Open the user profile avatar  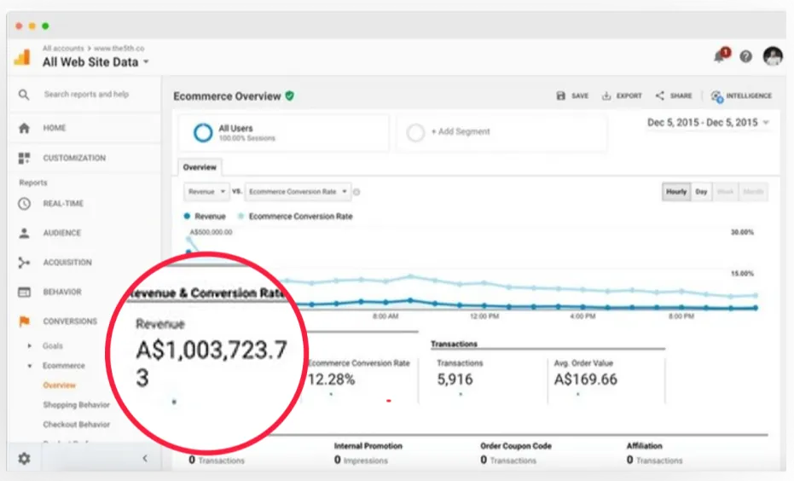coord(773,56)
